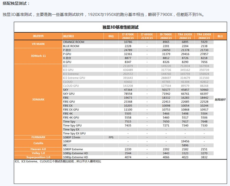Click the SKY value '47364'
Screen dimensions: 230x186
[x=128, y=90]
